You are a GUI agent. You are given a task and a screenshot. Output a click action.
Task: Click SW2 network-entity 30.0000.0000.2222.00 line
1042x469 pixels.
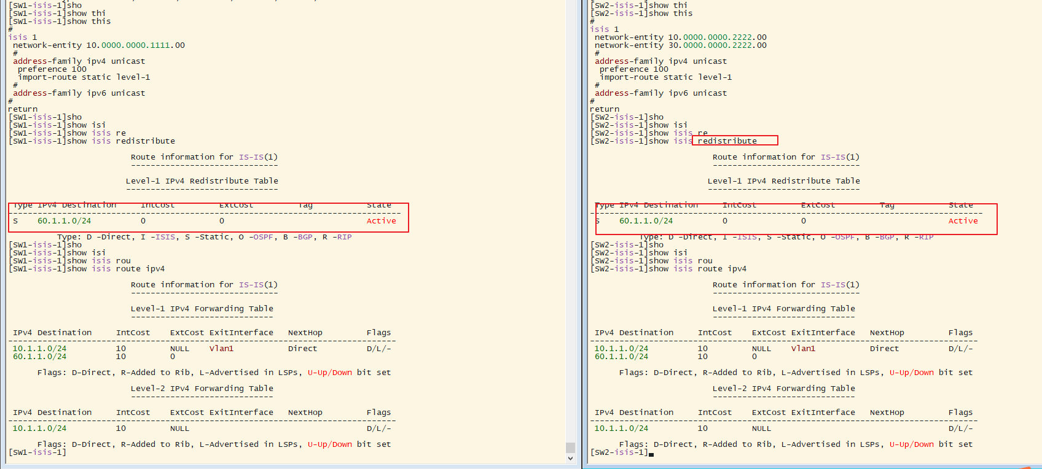(x=680, y=45)
